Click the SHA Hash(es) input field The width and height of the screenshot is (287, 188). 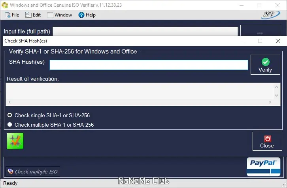point(149,65)
